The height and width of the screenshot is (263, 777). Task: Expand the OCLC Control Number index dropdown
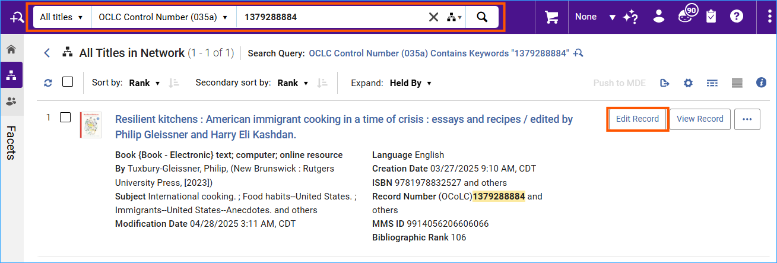pyautogui.click(x=163, y=17)
